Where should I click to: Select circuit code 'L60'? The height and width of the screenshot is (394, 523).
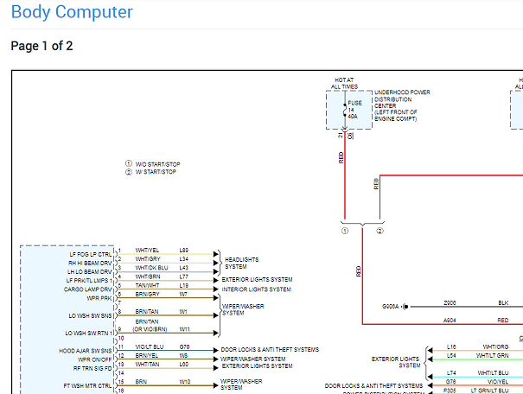click(x=184, y=365)
